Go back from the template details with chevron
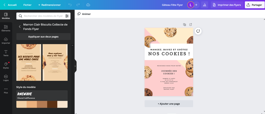The height and width of the screenshot is (114, 265). click(20, 27)
